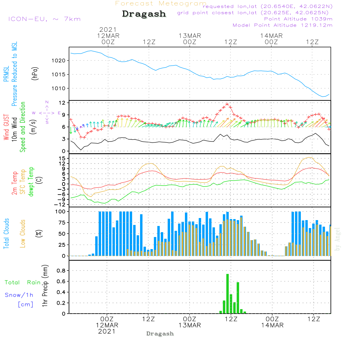This screenshot has width=345, height=345.
Task: Click the tallest green rain bar
Action: pos(227,293)
